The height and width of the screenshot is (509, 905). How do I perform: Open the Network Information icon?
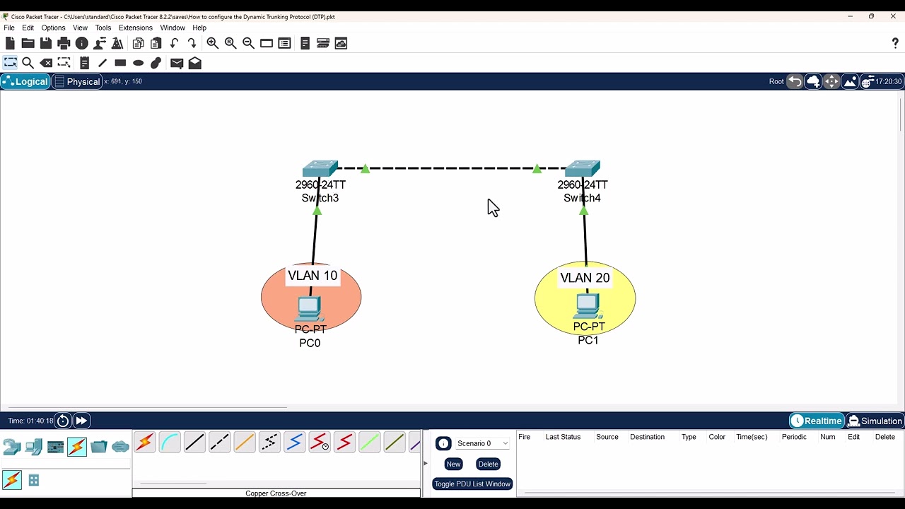coord(82,43)
